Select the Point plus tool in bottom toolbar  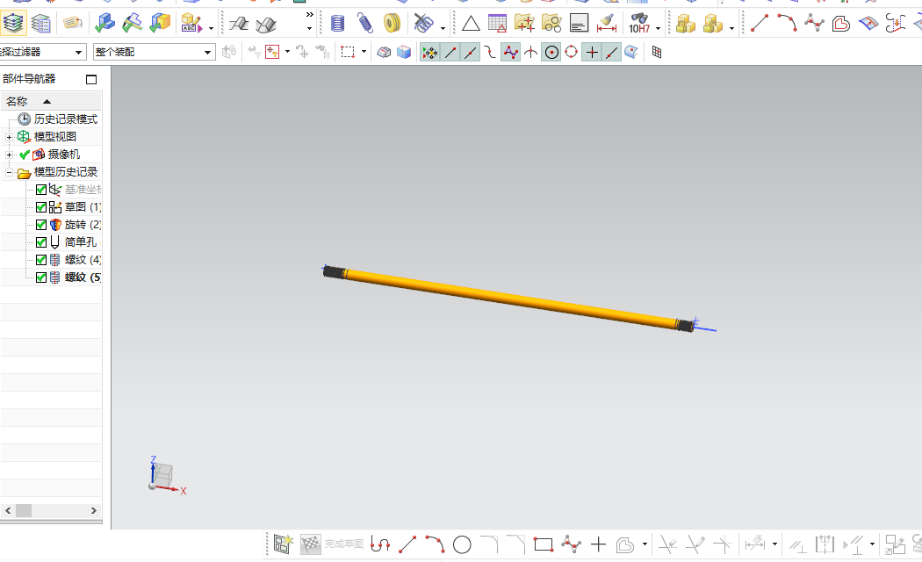(598, 545)
